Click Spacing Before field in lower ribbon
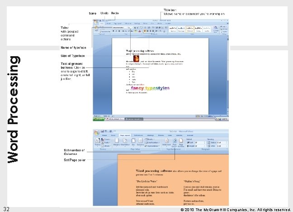The width and height of the screenshot is (293, 212). tap(222, 143)
